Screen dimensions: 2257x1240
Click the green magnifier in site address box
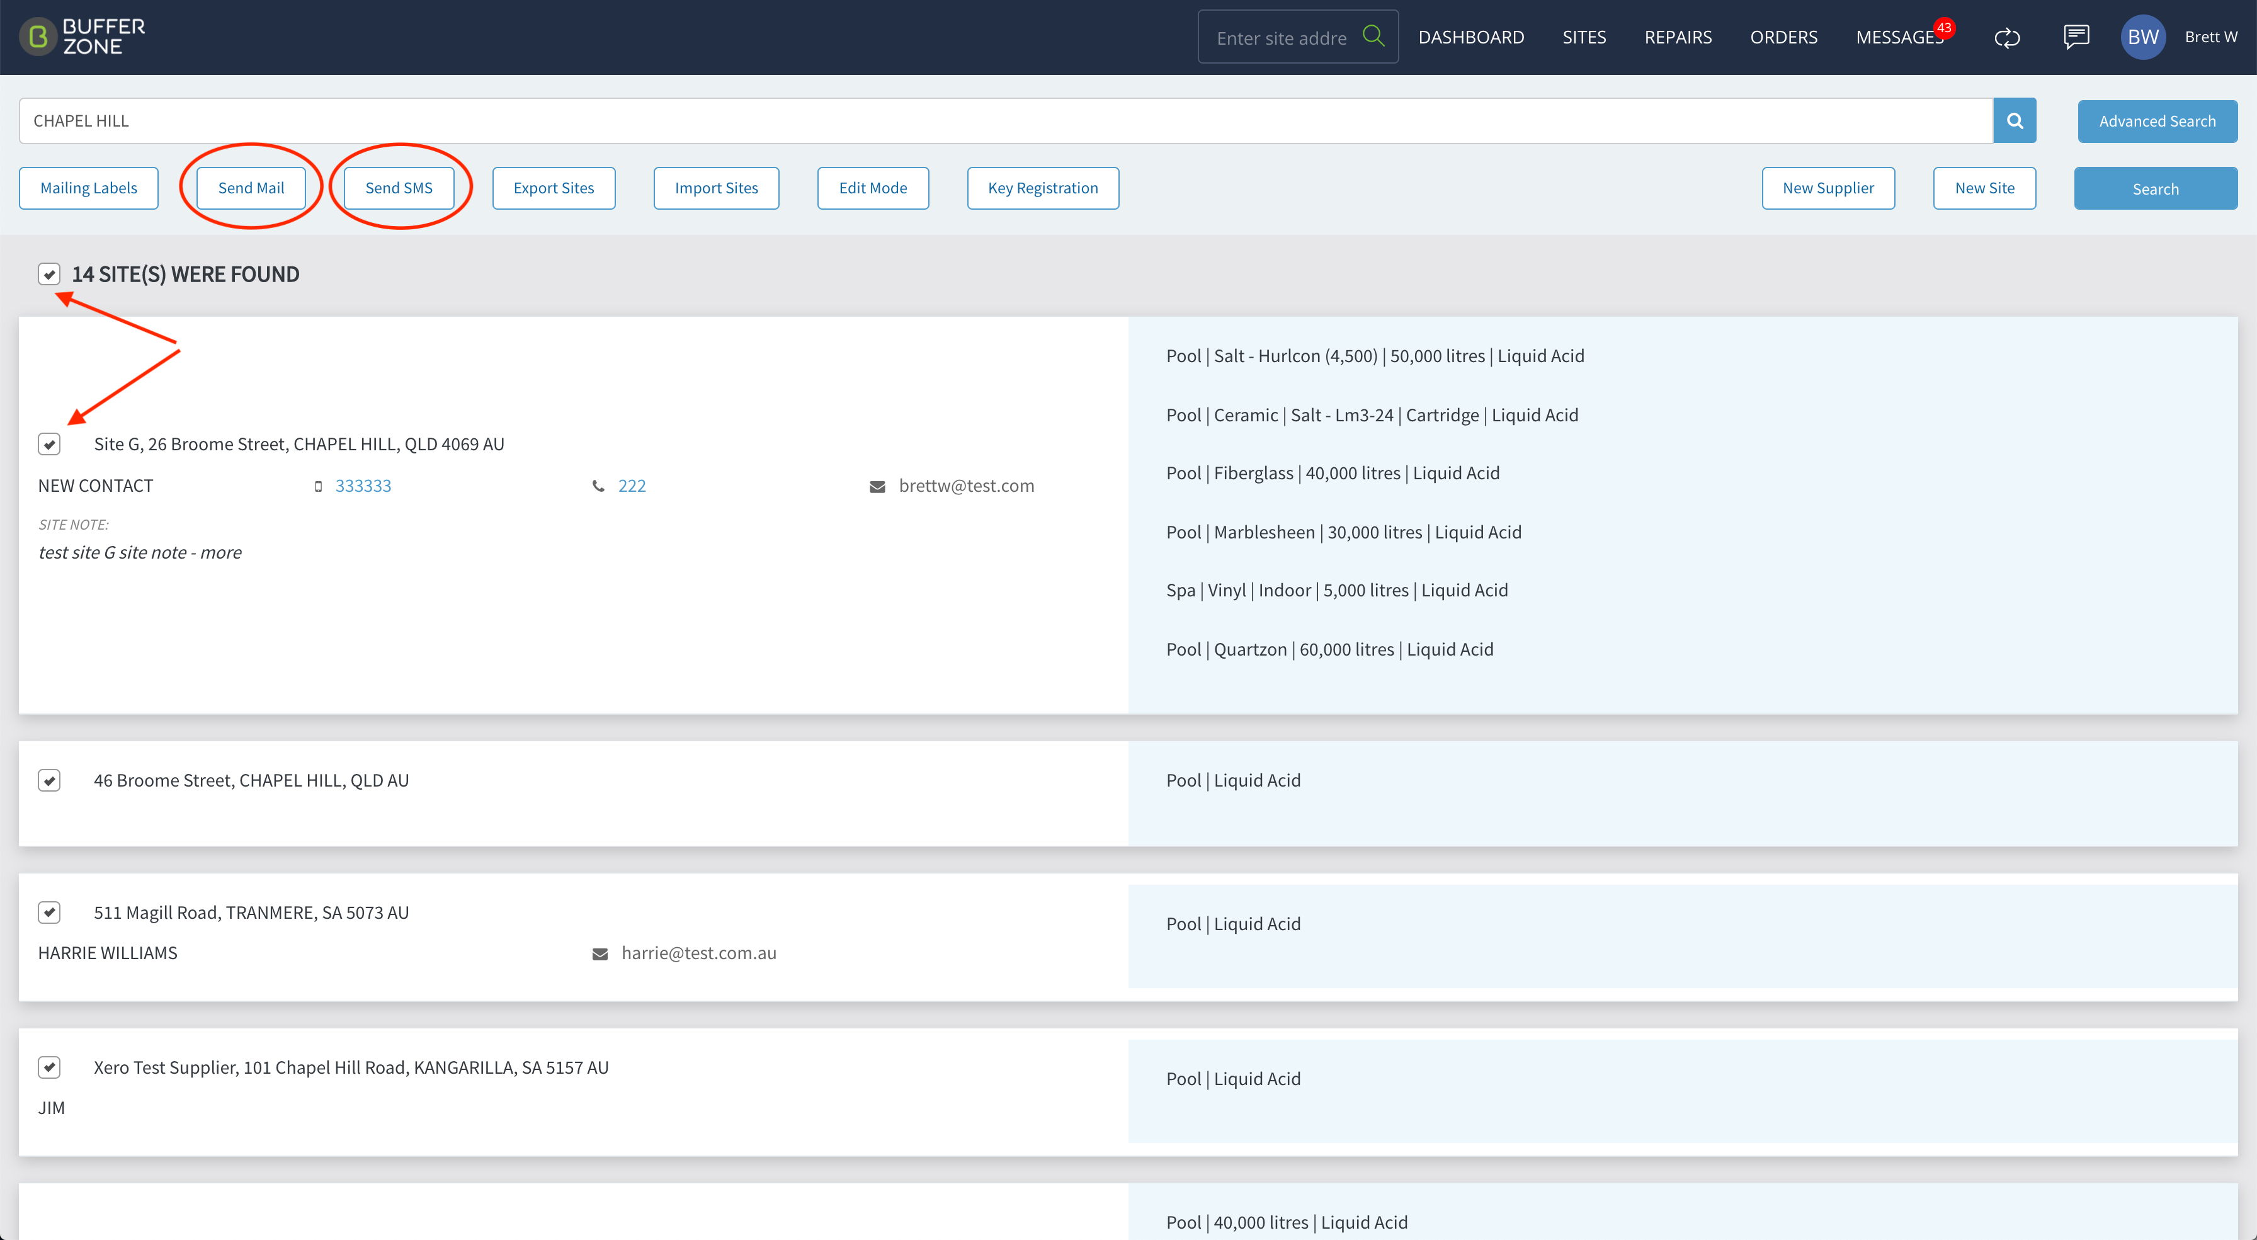pos(1373,36)
